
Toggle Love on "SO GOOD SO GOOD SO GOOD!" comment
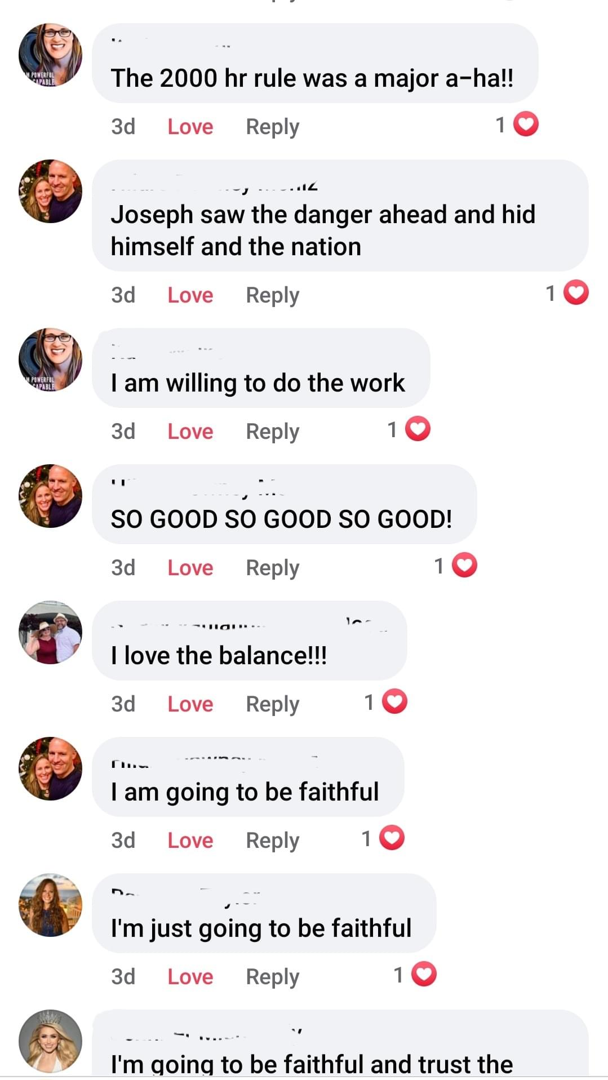[190, 568]
